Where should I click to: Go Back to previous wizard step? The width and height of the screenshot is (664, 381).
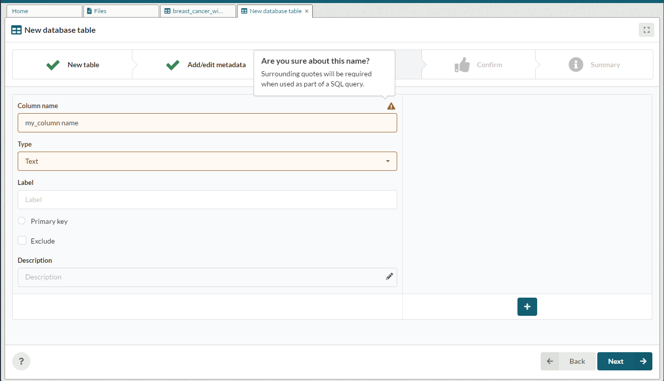568,361
